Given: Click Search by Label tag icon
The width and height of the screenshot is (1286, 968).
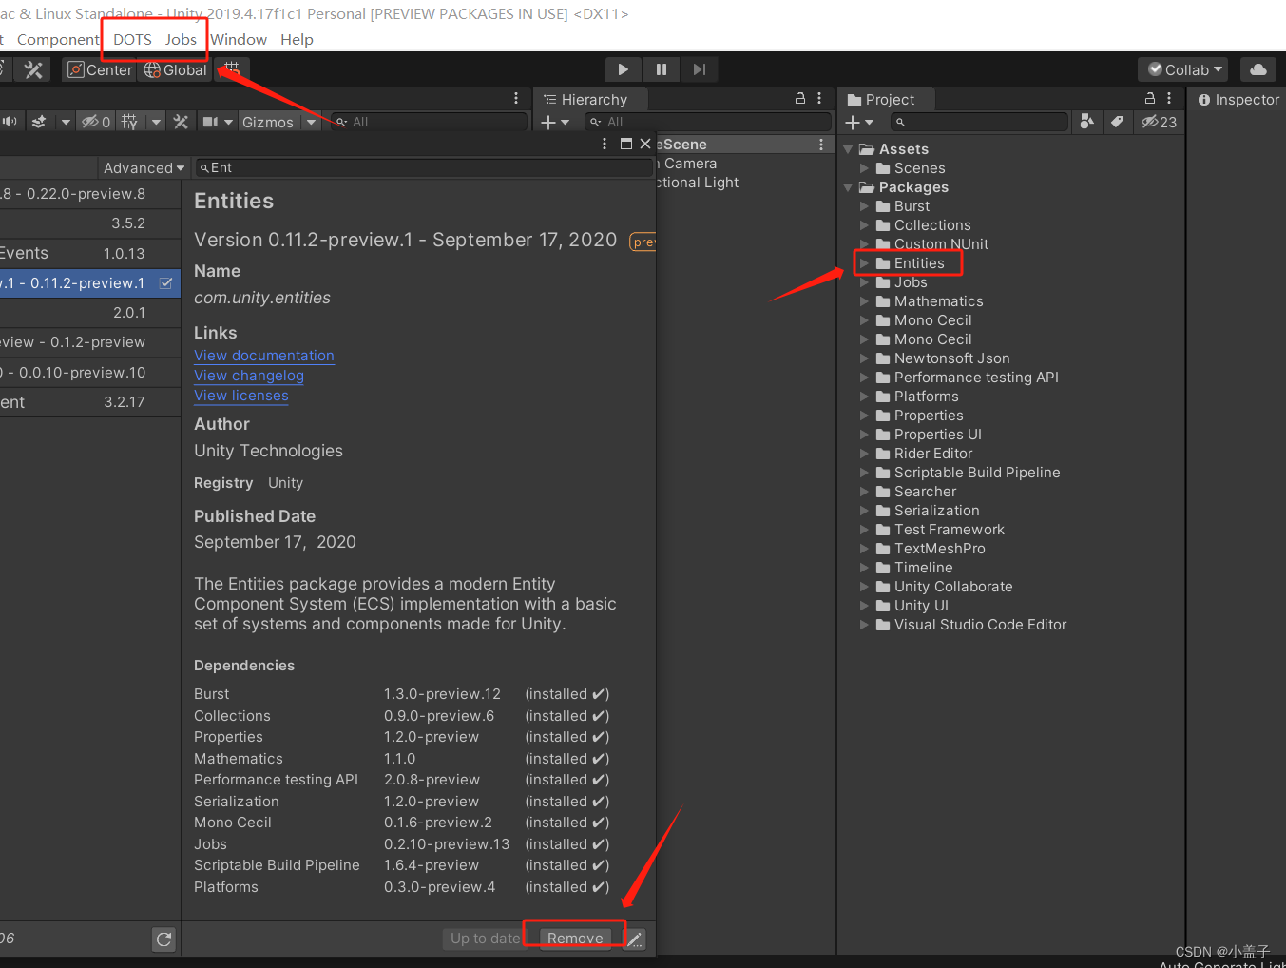Looking at the screenshot, I should [1118, 121].
